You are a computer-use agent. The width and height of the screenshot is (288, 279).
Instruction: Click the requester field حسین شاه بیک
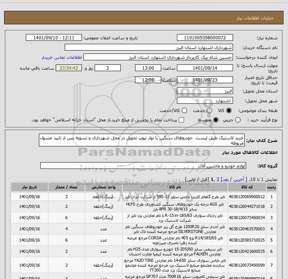point(158,57)
